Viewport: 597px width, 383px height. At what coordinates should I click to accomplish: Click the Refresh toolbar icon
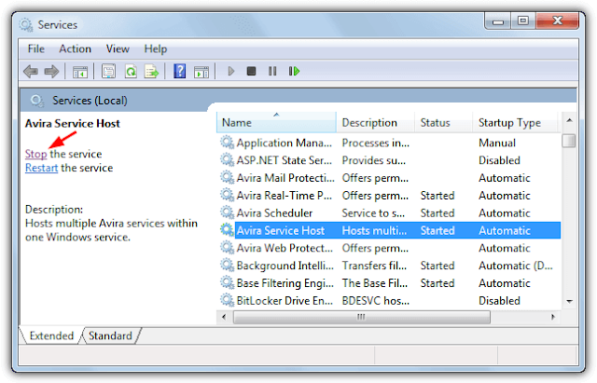131,71
